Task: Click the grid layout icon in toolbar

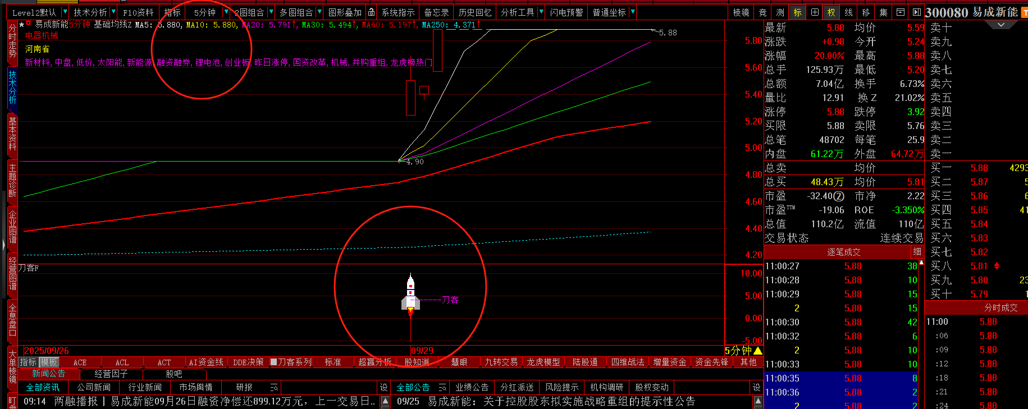Action: 815,12
